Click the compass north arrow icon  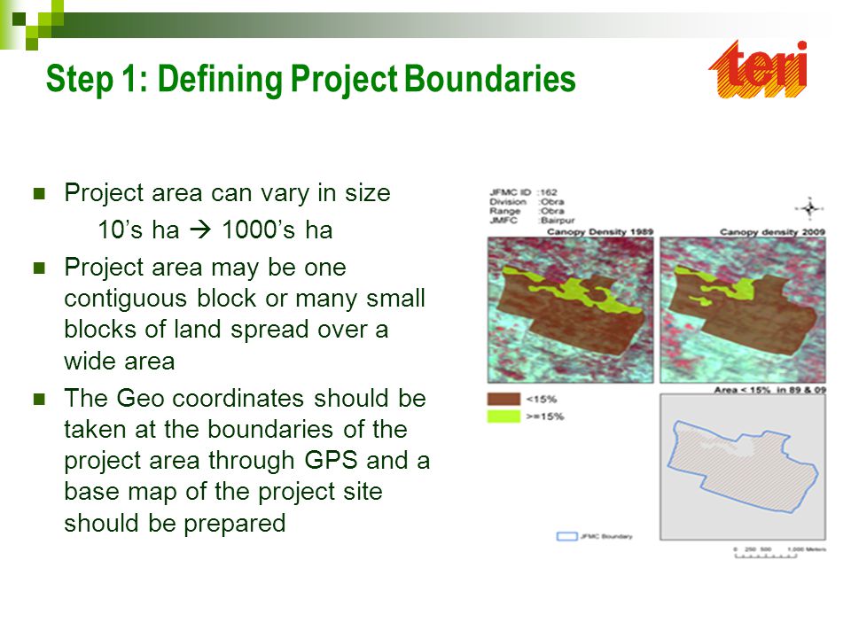point(809,208)
